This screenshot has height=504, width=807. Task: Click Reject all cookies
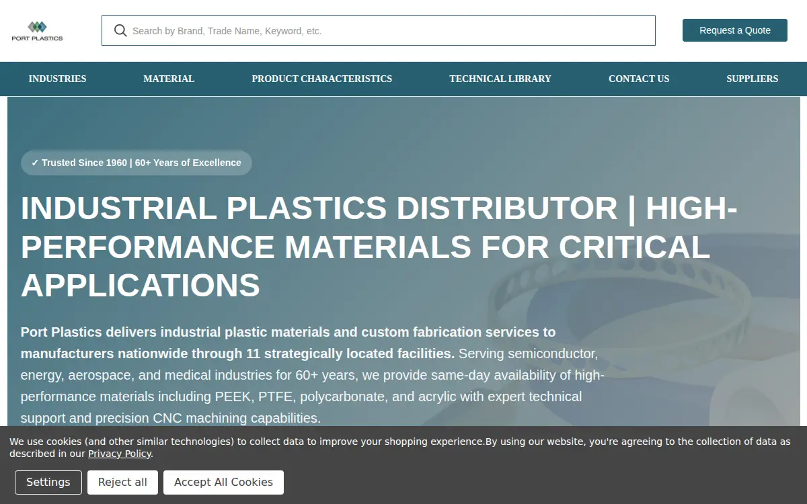122,482
